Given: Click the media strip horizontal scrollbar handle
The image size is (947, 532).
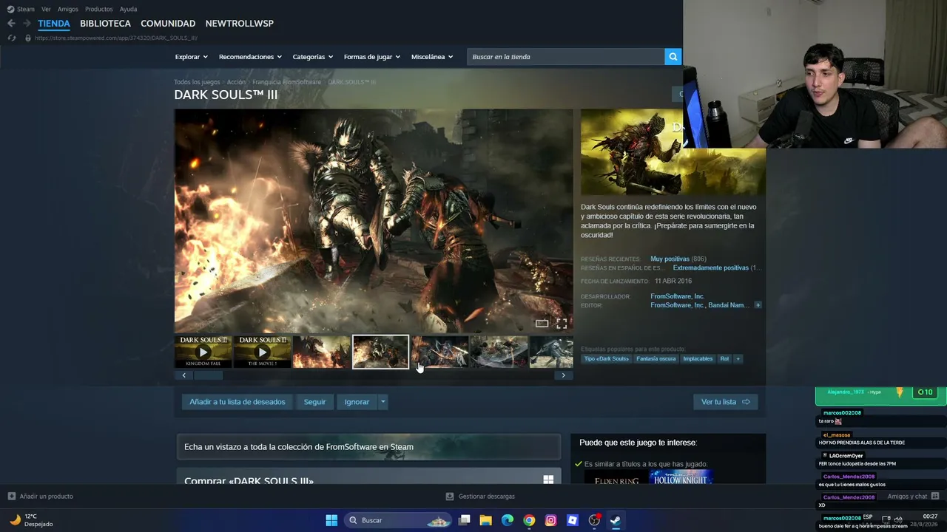Looking at the screenshot, I should [208, 375].
